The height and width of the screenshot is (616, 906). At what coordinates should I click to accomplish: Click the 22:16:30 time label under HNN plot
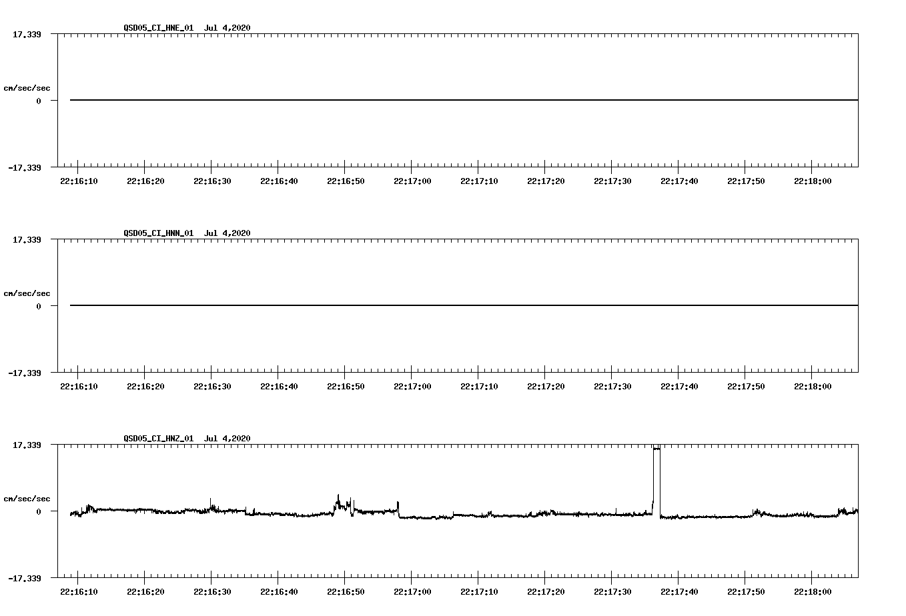pos(212,387)
